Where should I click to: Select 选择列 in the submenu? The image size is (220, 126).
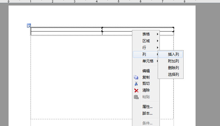coord(171,75)
